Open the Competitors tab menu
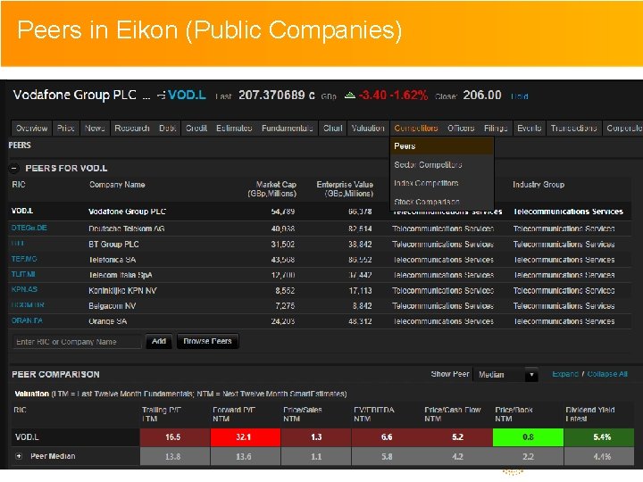 click(416, 129)
